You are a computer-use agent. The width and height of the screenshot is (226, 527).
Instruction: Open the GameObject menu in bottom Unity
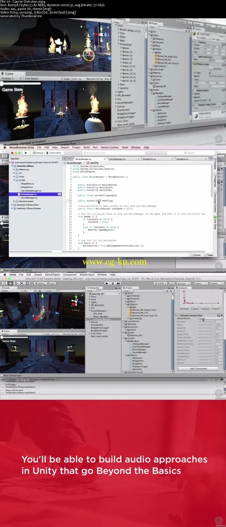pos(53,275)
